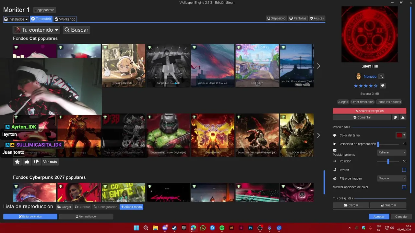
Task: Open Norudo author avatar
Action: click(x=359, y=76)
